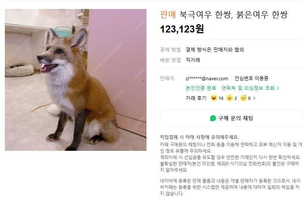Click the neutral face review emoji

click(x=229, y=98)
